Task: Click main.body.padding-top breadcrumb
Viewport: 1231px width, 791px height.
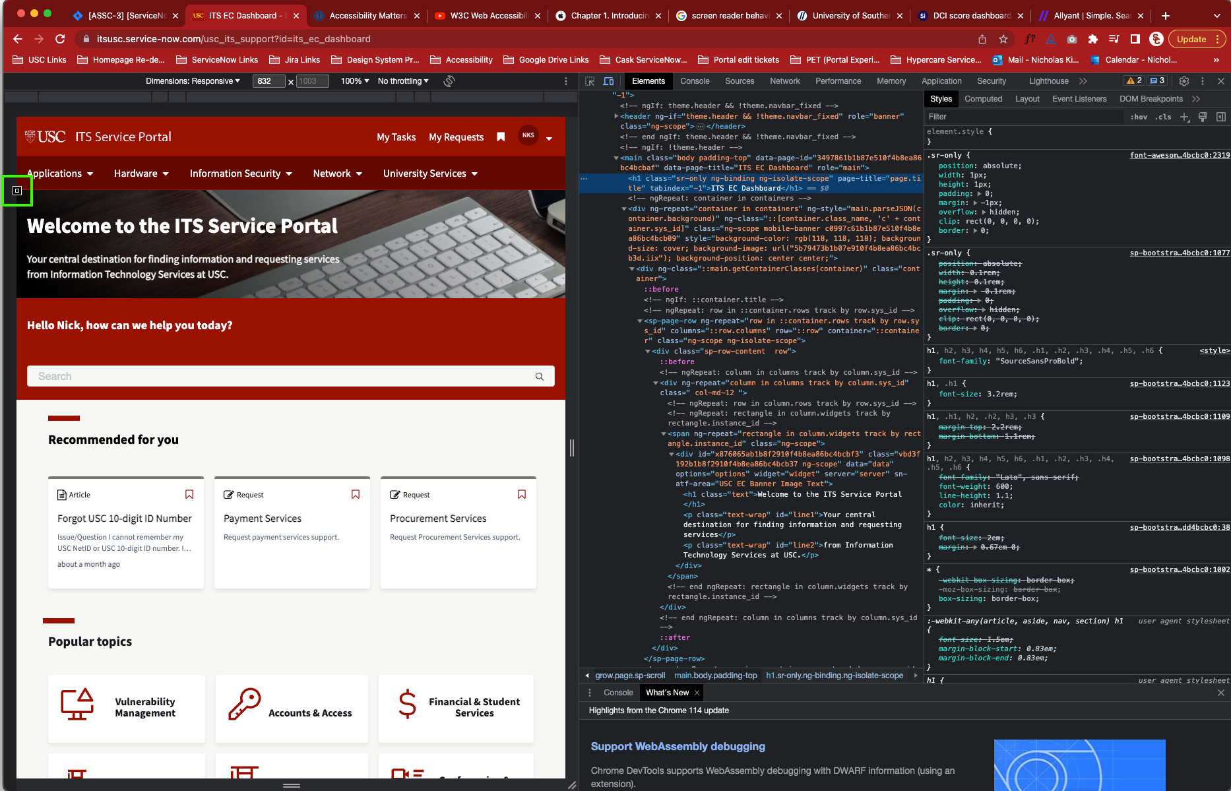Action: click(715, 676)
